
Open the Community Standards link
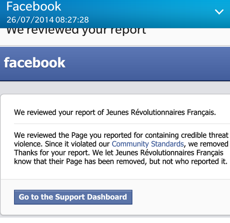(x=148, y=144)
